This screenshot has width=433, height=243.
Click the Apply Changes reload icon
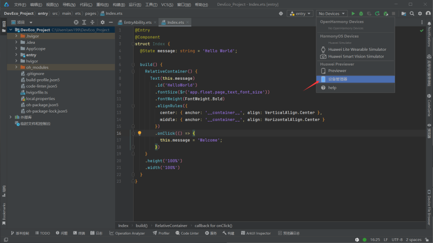(377, 14)
